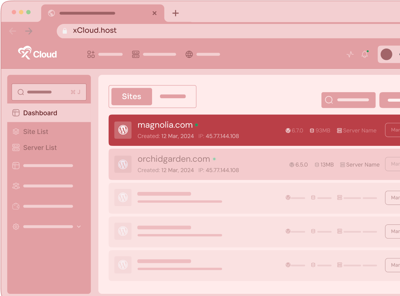Open the user avatar menu
The height and width of the screenshot is (296, 400).
pos(386,54)
